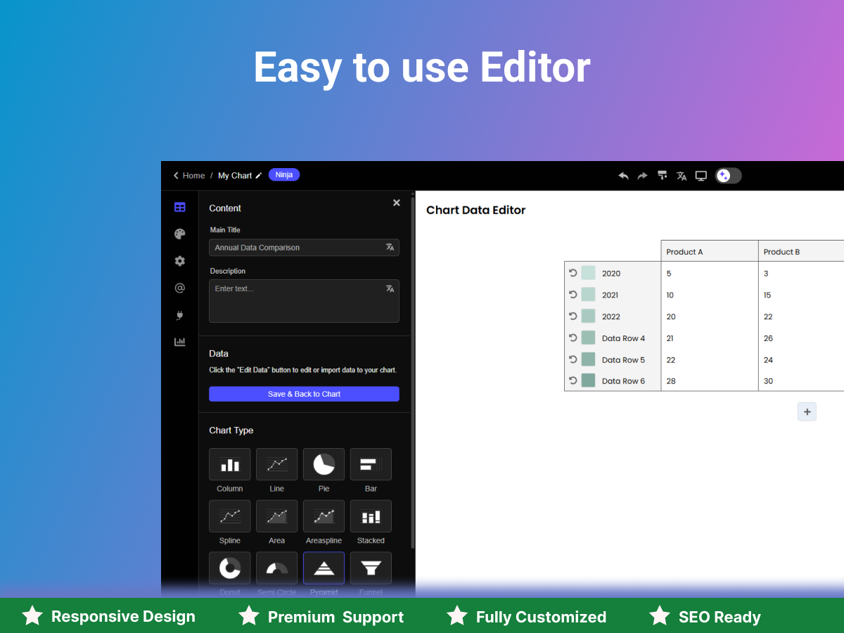Image resolution: width=844 pixels, height=633 pixels.
Task: Open color swatch for row 2022
Action: pyautogui.click(x=588, y=316)
